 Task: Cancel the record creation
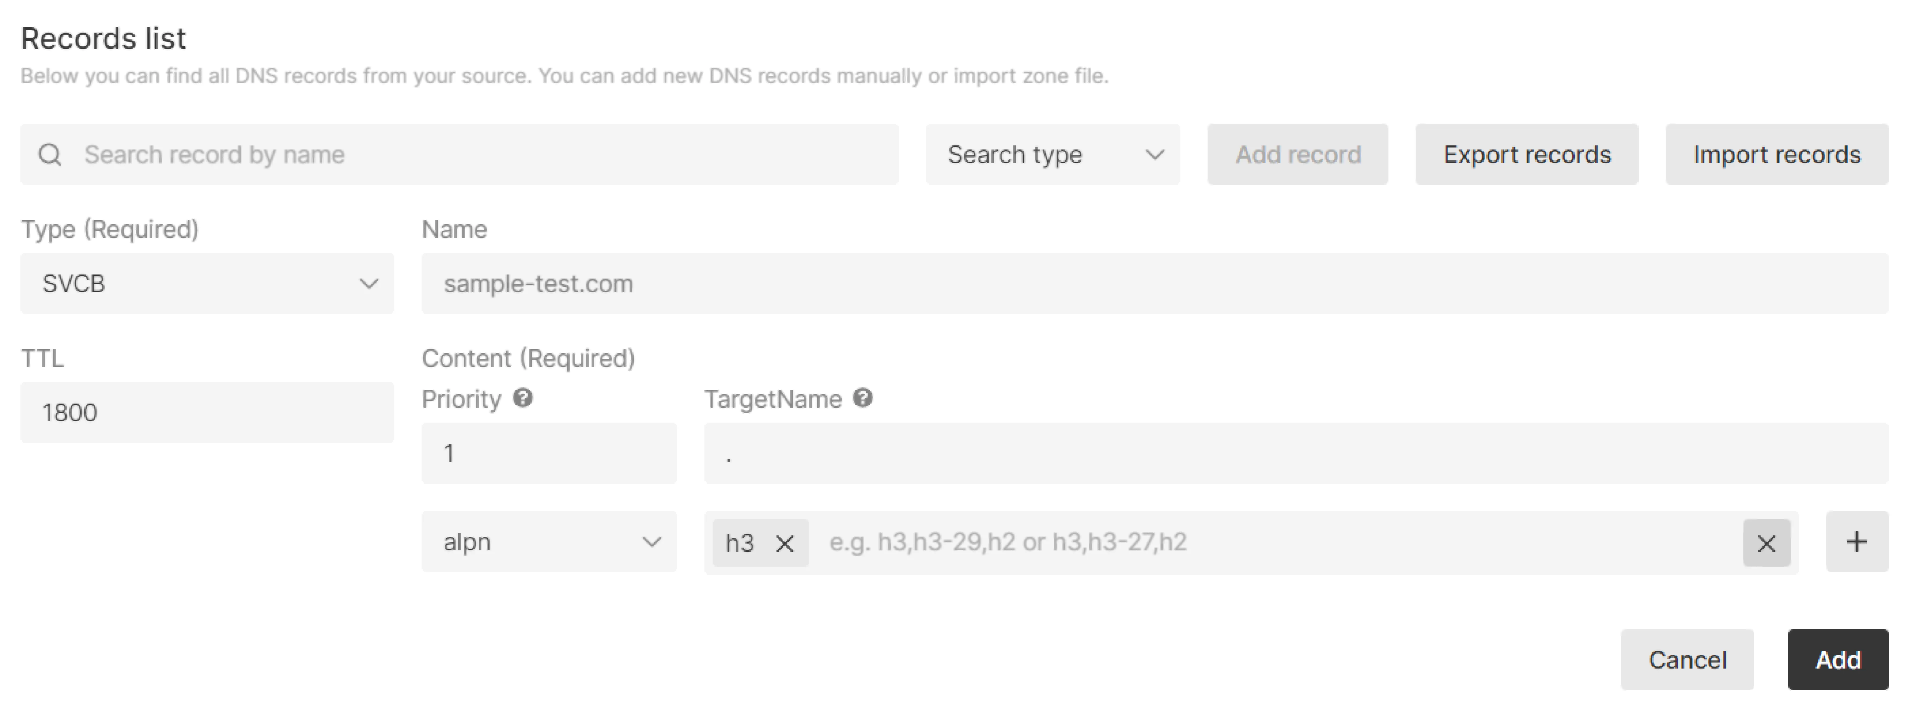1687,659
